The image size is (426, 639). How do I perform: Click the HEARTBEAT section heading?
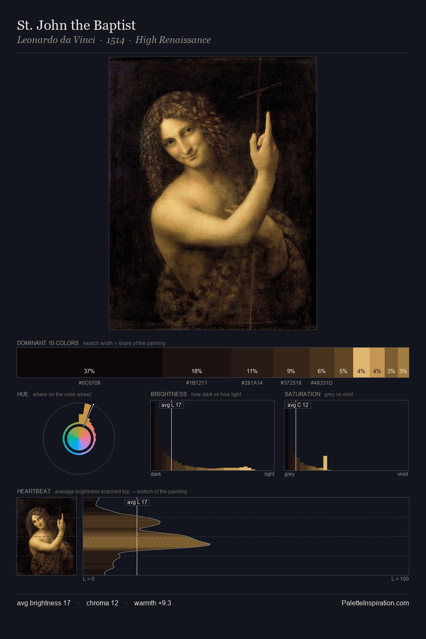point(34,491)
